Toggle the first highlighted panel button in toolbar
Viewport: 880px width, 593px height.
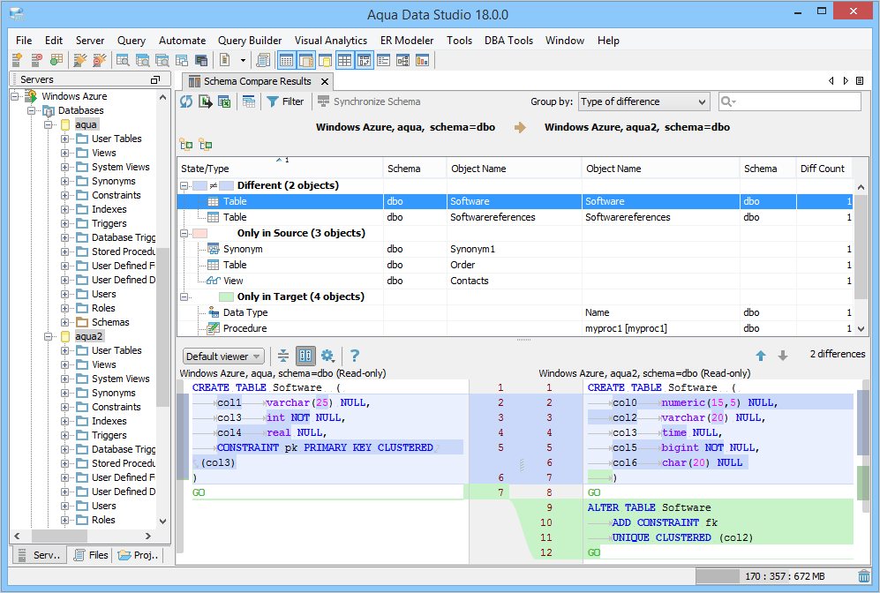pos(286,60)
